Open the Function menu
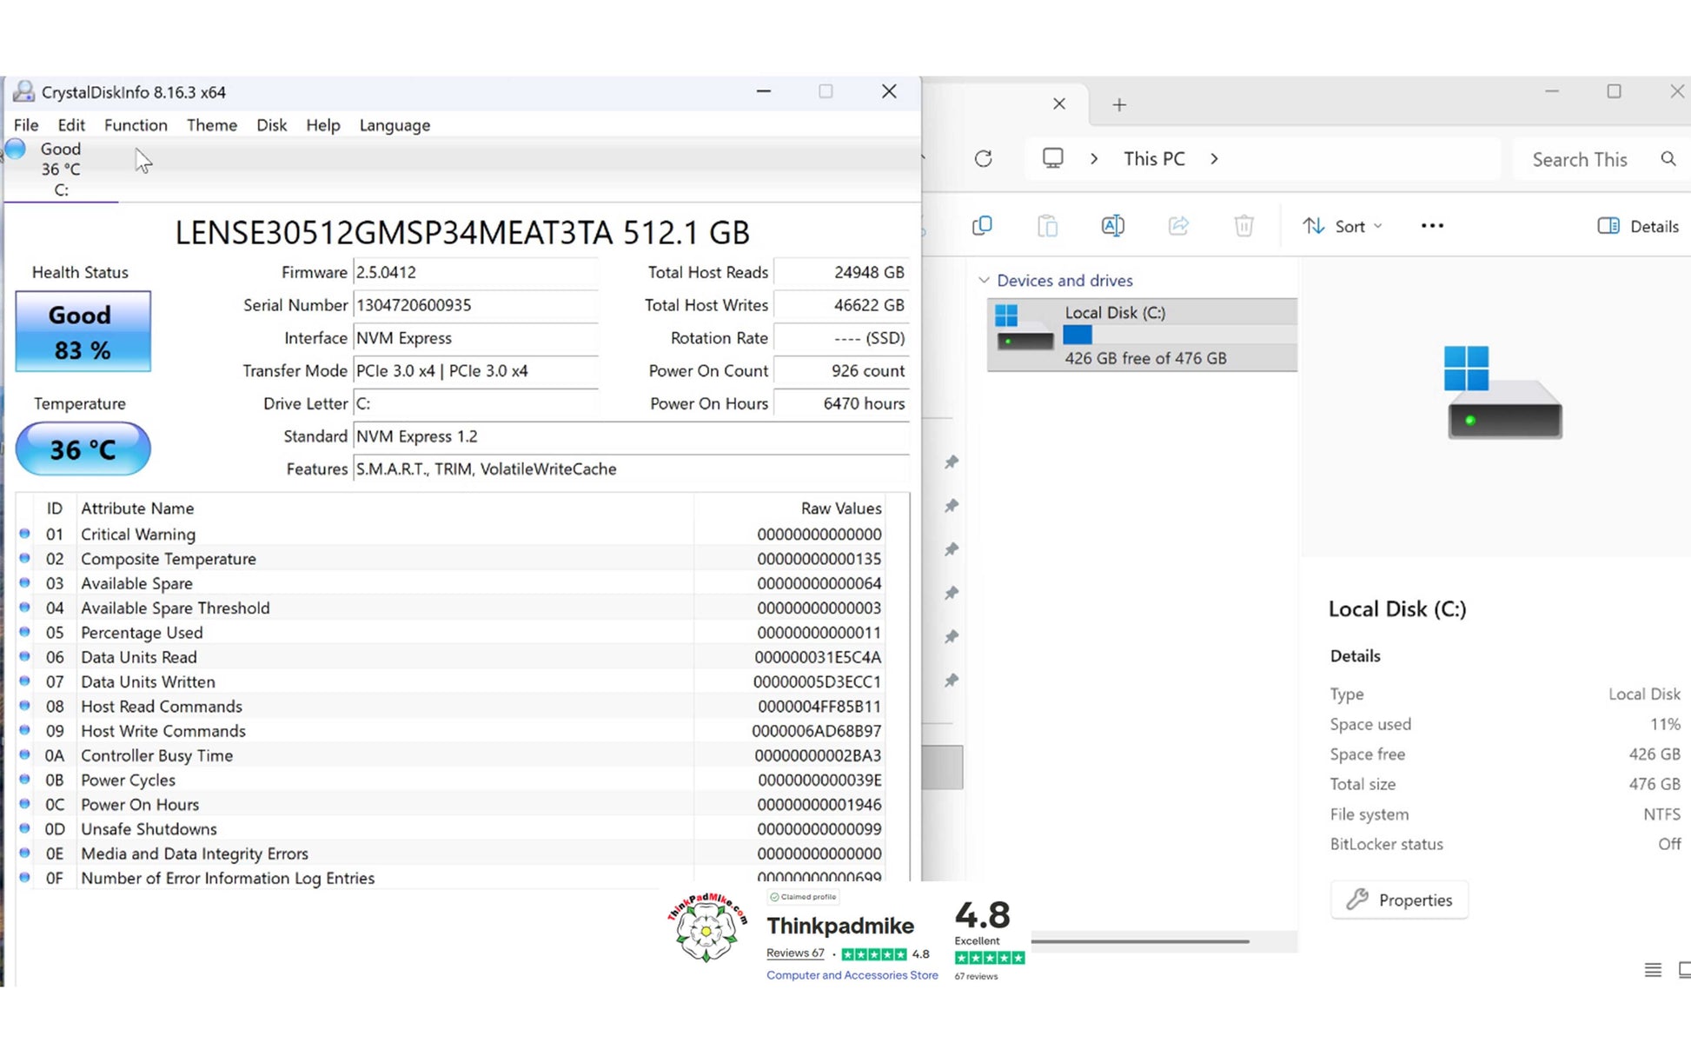Screen dimensions: 1691x1063 [x=136, y=125]
